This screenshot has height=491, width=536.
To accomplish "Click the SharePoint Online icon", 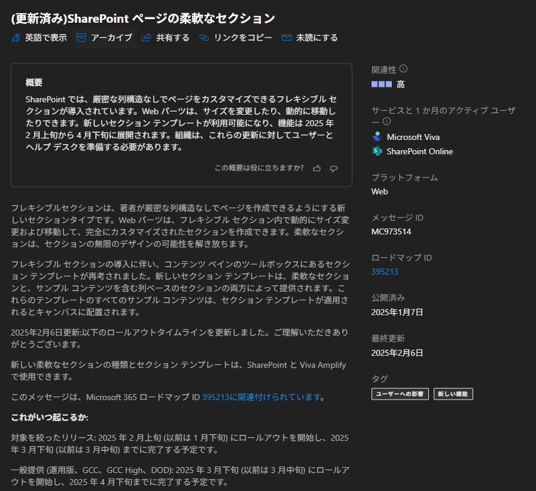I will [x=377, y=151].
